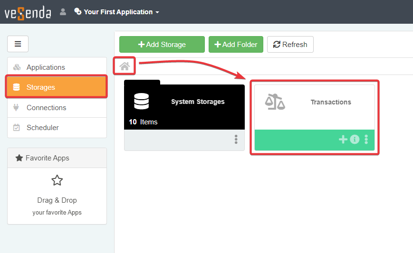Expand Your First Application dropdown
The width and height of the screenshot is (413, 253).
[117, 12]
